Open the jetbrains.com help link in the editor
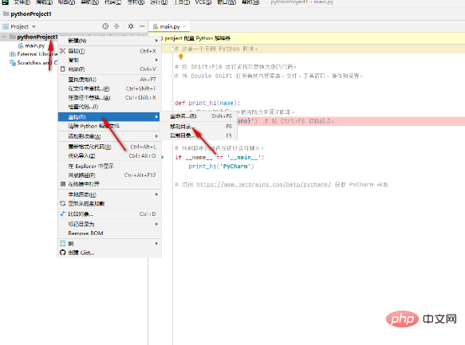 (263, 185)
